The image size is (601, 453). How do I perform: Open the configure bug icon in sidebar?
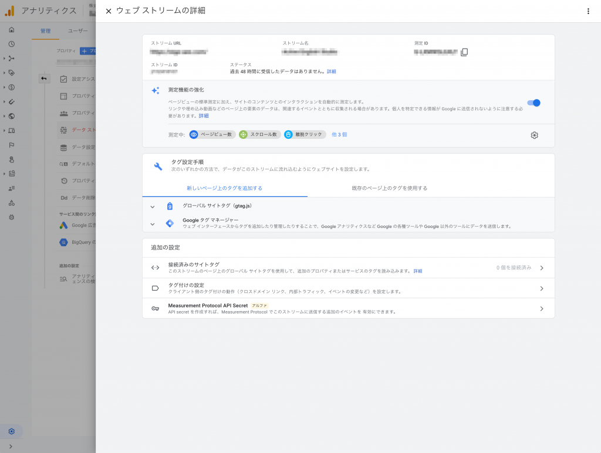[12, 217]
